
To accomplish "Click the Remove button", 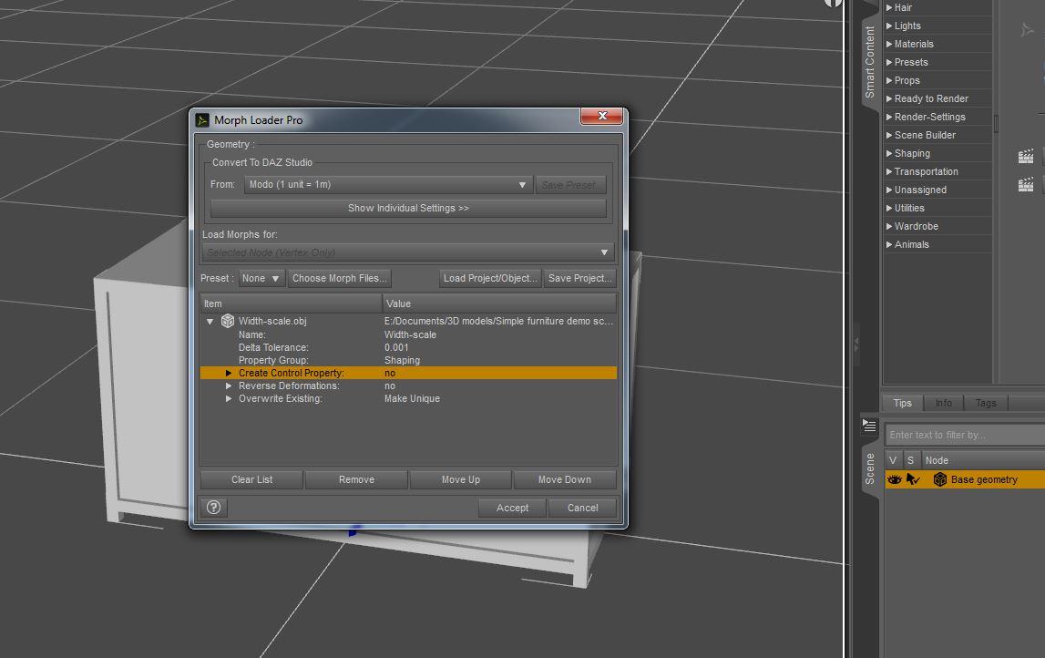I will 356,479.
